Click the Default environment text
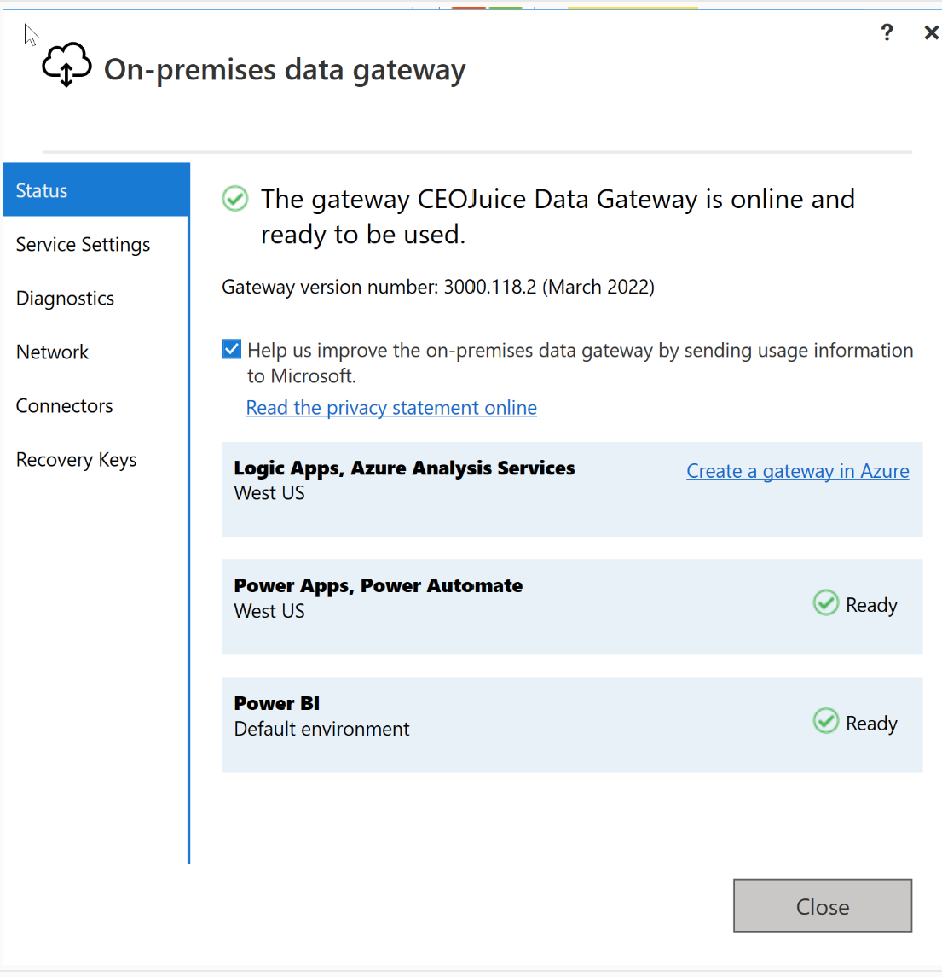Viewport: 942px width, 977px height. [322, 729]
